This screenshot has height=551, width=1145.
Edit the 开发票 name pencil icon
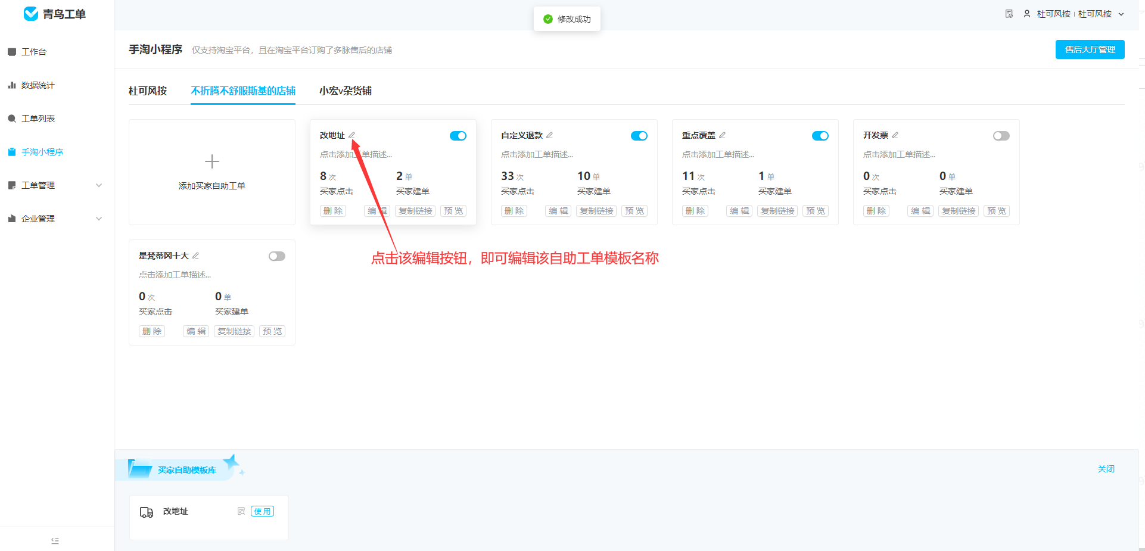(895, 135)
